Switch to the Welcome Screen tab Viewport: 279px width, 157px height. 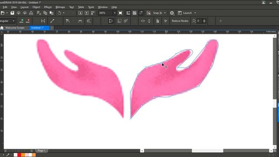pyautogui.click(x=15, y=28)
